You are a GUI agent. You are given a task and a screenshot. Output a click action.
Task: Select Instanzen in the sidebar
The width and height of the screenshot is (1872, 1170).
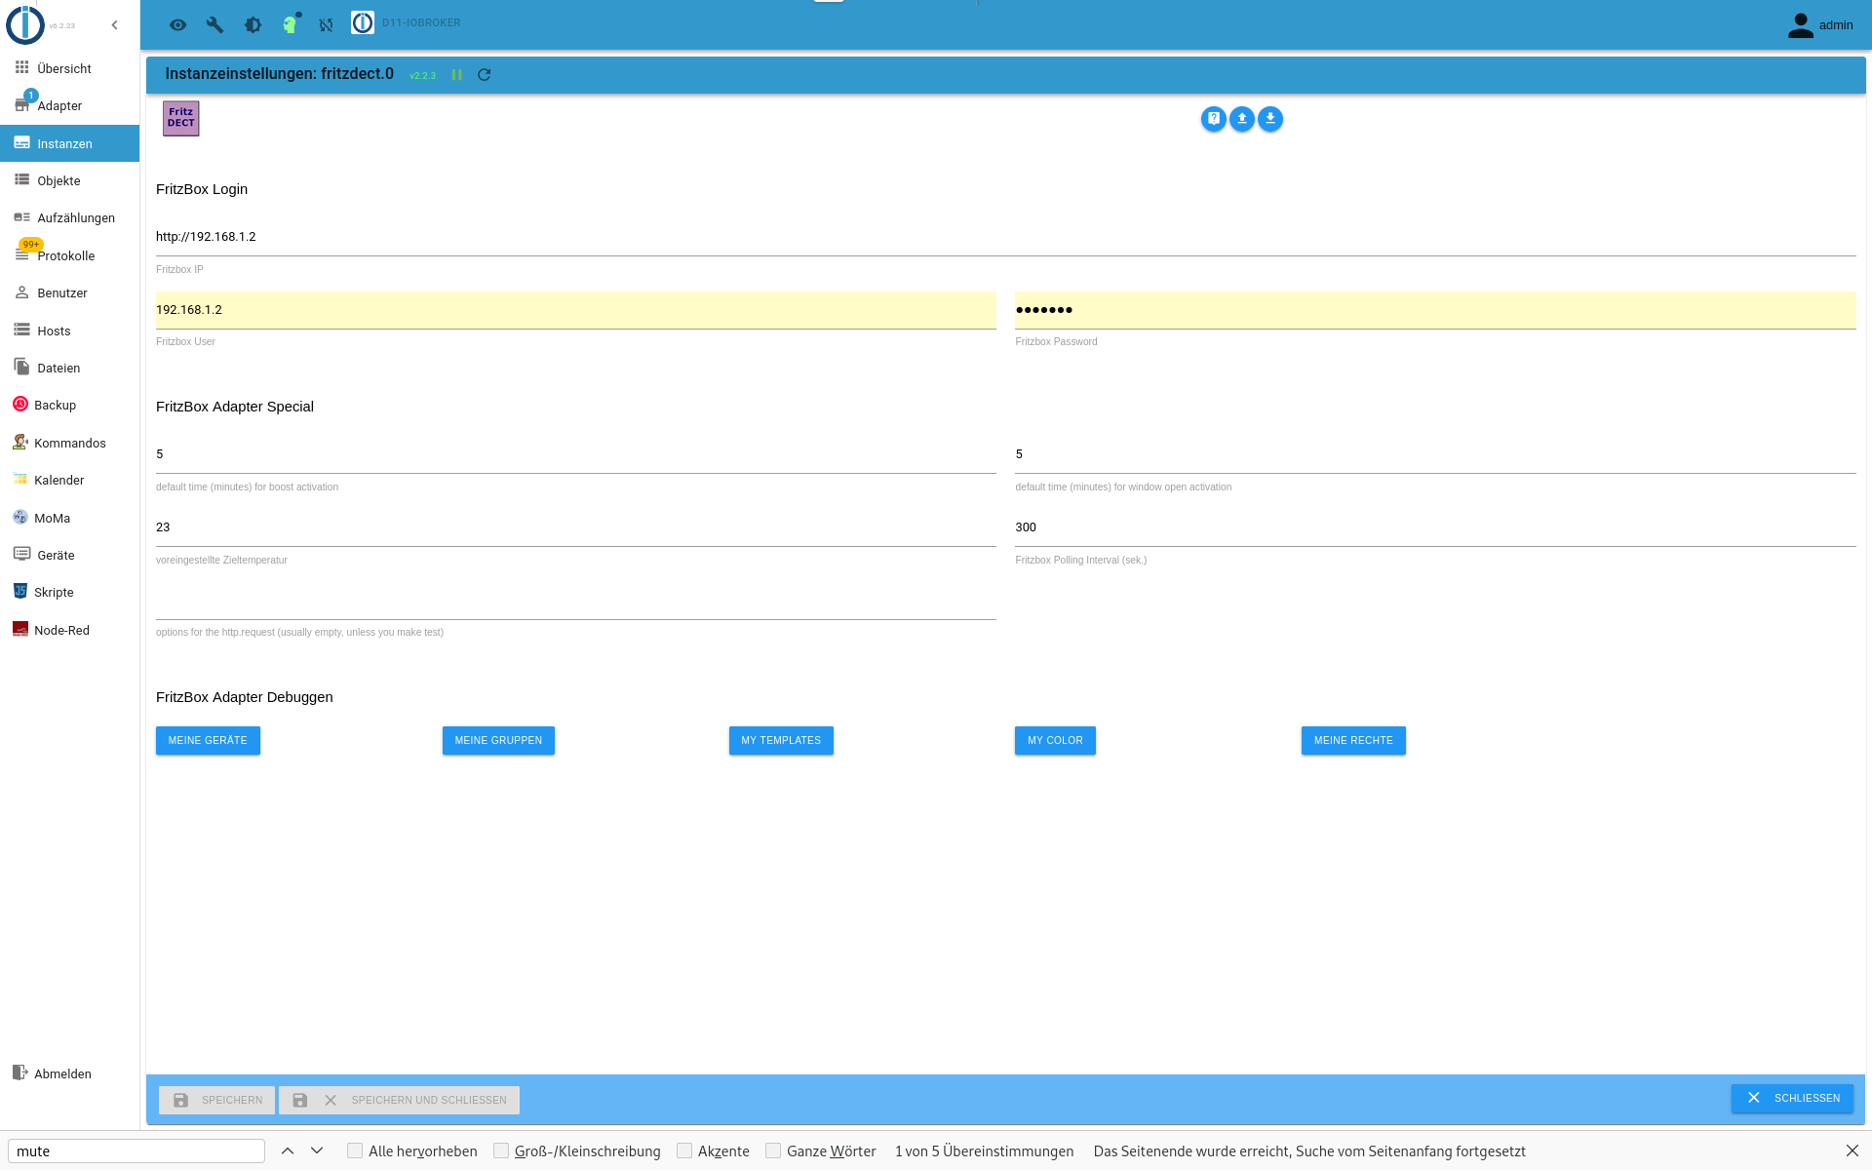69,143
